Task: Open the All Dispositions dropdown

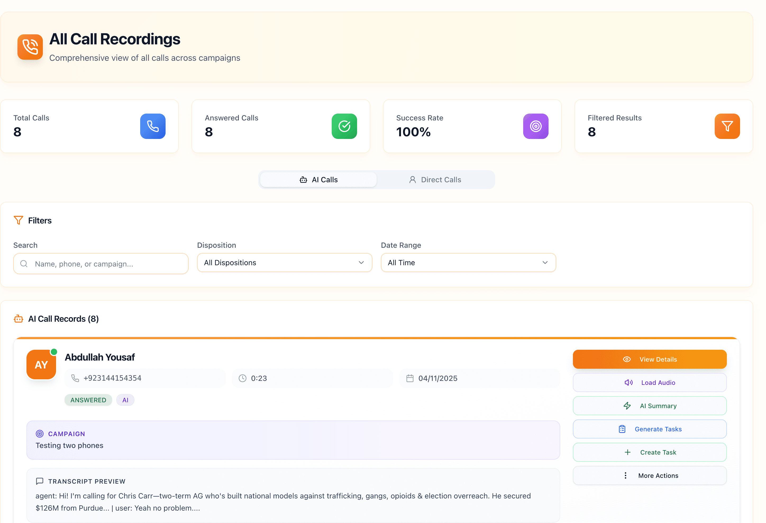Action: click(284, 263)
